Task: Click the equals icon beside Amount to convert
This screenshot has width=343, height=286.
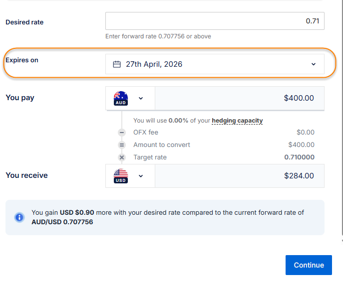Action: click(122, 145)
